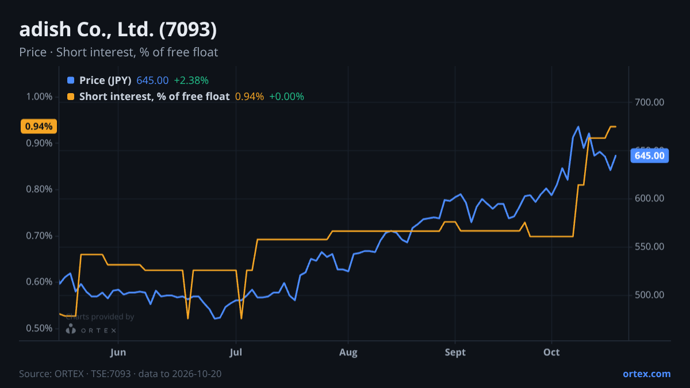Click the 0.60% left axis label
Image resolution: width=690 pixels, height=388 pixels.
pos(40,282)
